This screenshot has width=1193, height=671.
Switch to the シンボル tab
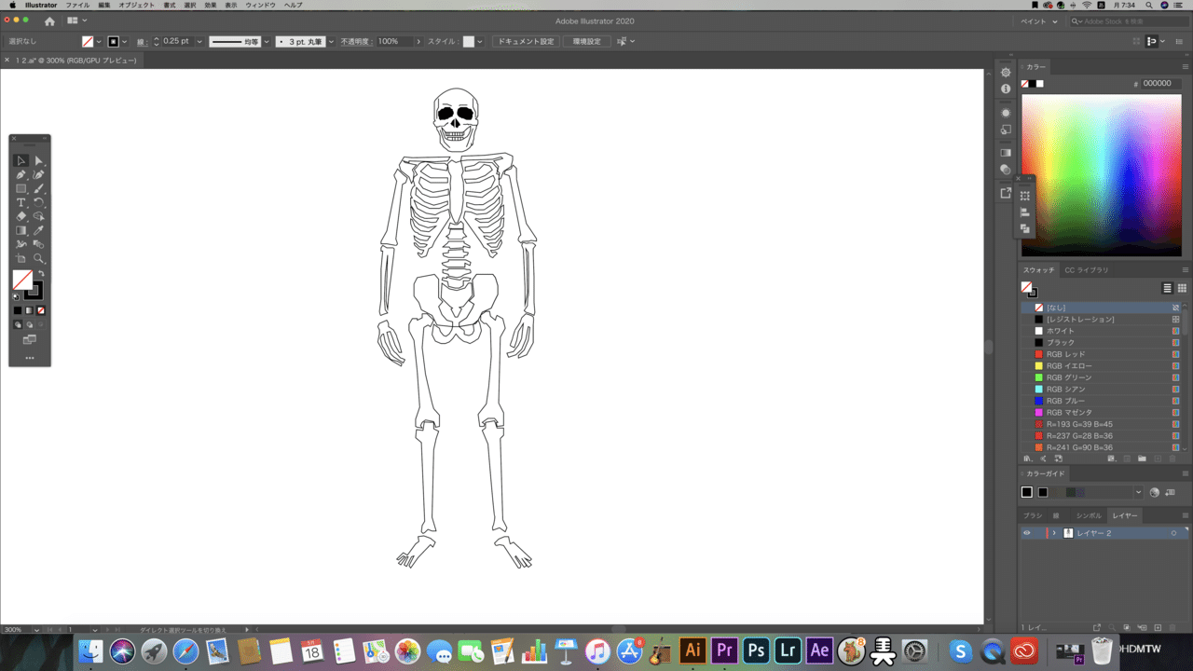click(1088, 515)
